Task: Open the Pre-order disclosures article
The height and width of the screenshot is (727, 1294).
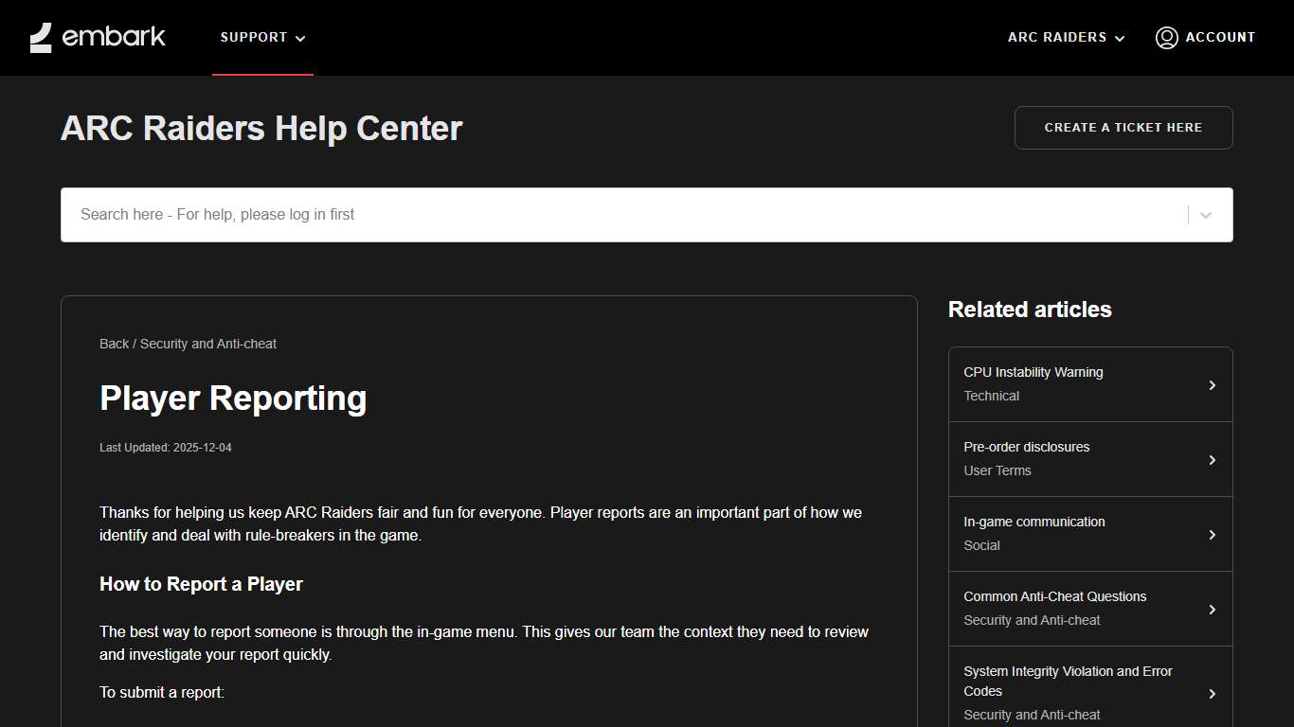Action: point(1026,447)
